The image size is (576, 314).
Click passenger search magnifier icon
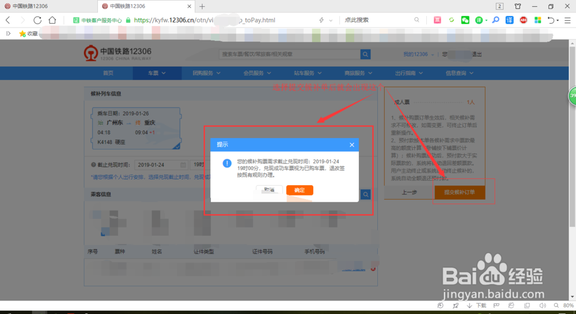365,194
